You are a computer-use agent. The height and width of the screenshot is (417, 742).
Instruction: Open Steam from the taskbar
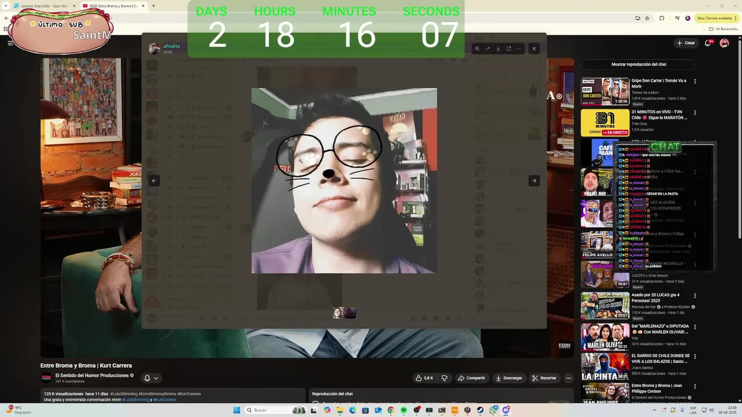pyautogui.click(x=480, y=410)
